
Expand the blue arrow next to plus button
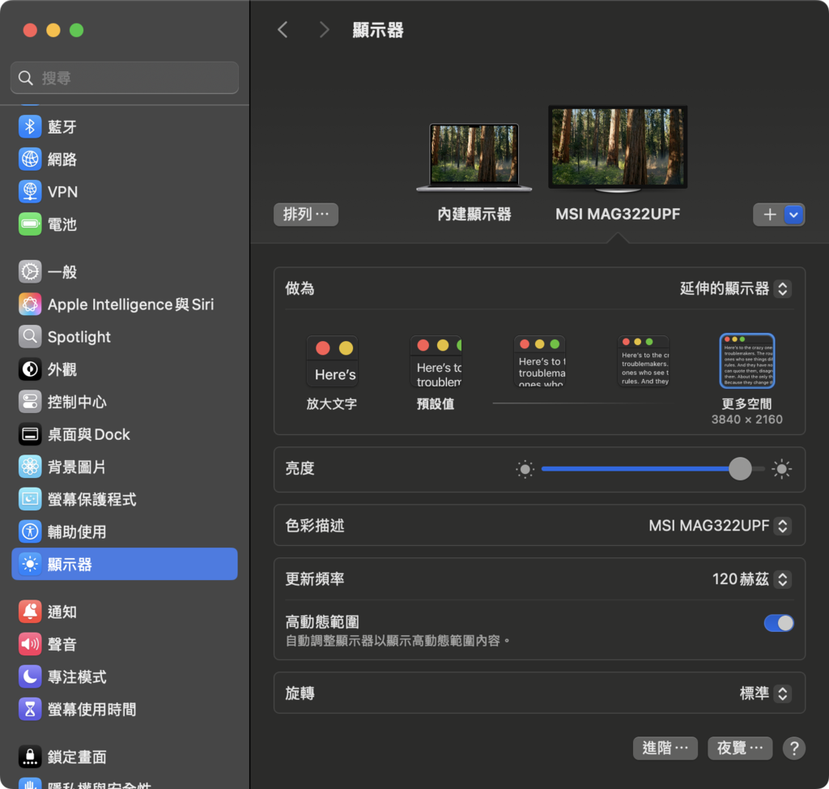(793, 215)
